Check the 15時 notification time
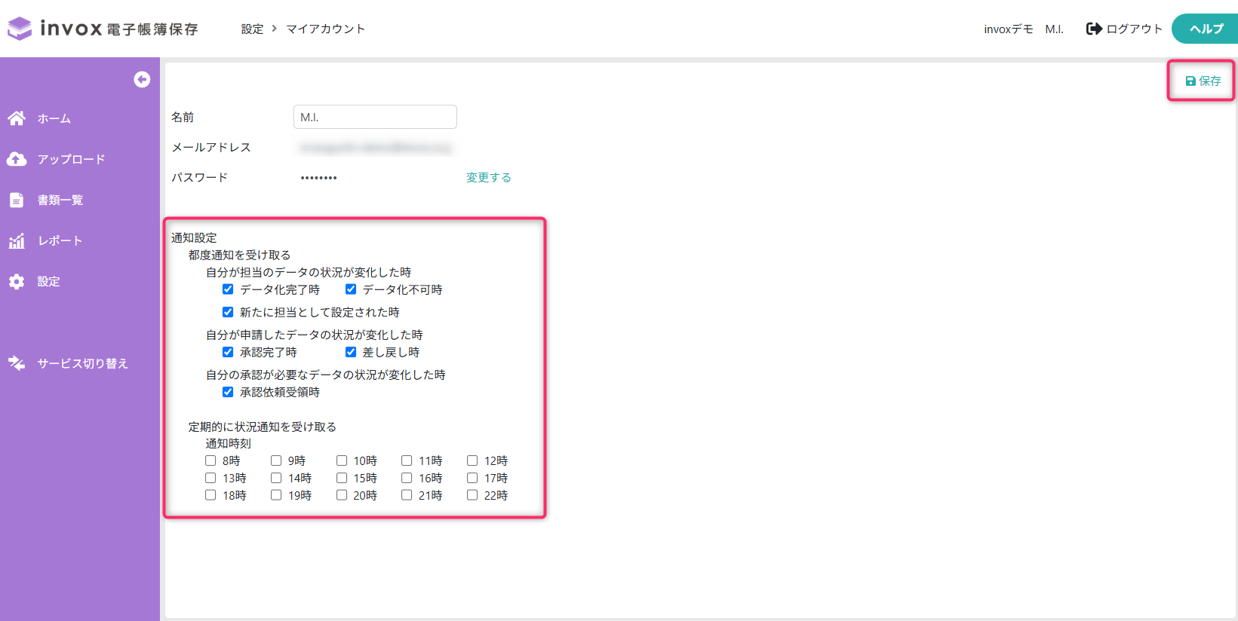This screenshot has width=1238, height=621. (342, 478)
